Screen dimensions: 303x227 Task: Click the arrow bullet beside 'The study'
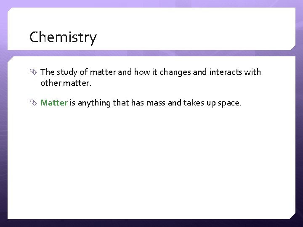click(x=33, y=72)
